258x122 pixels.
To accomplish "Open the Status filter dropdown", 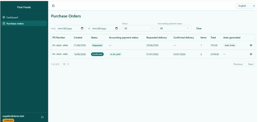I will pos(139,28).
